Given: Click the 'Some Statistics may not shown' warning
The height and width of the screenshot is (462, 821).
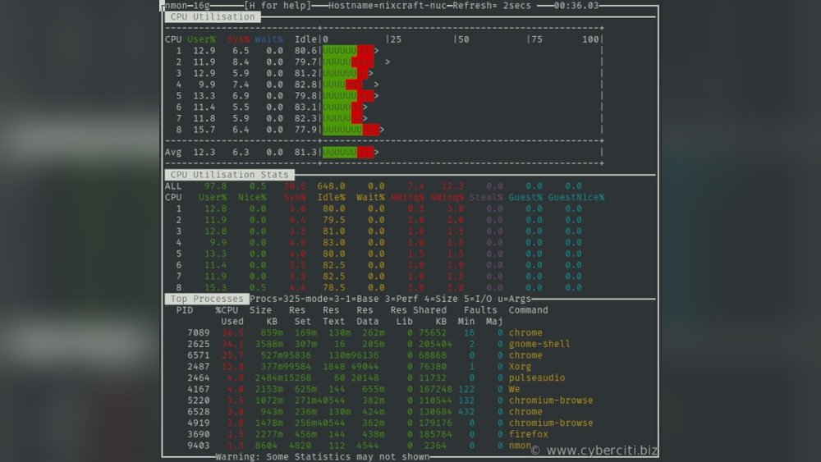Looking at the screenshot, I should 322,456.
